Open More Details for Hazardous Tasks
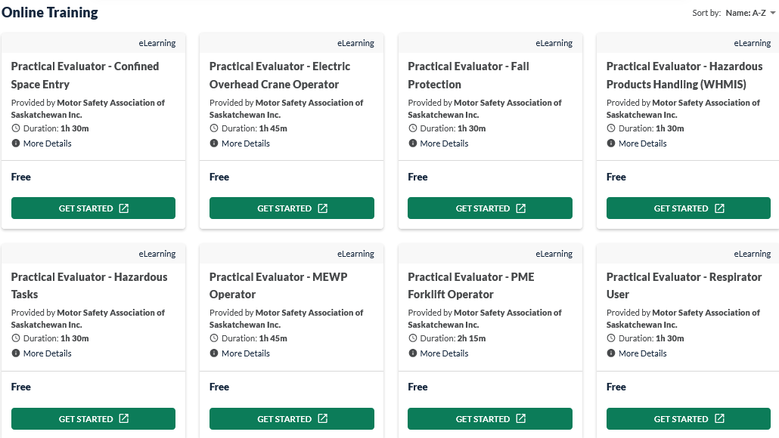 point(47,353)
